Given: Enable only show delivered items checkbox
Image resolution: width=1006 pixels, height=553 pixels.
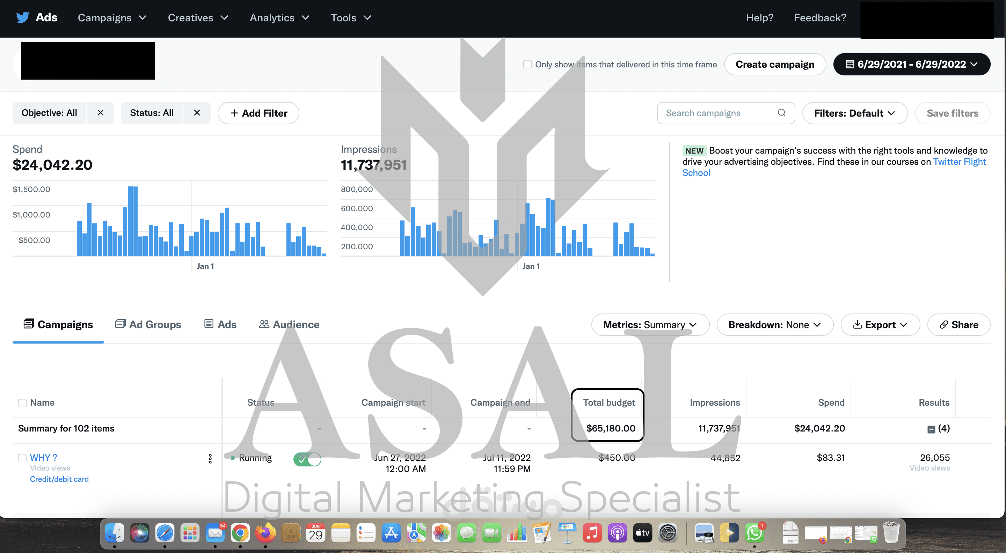Looking at the screenshot, I should (x=527, y=64).
